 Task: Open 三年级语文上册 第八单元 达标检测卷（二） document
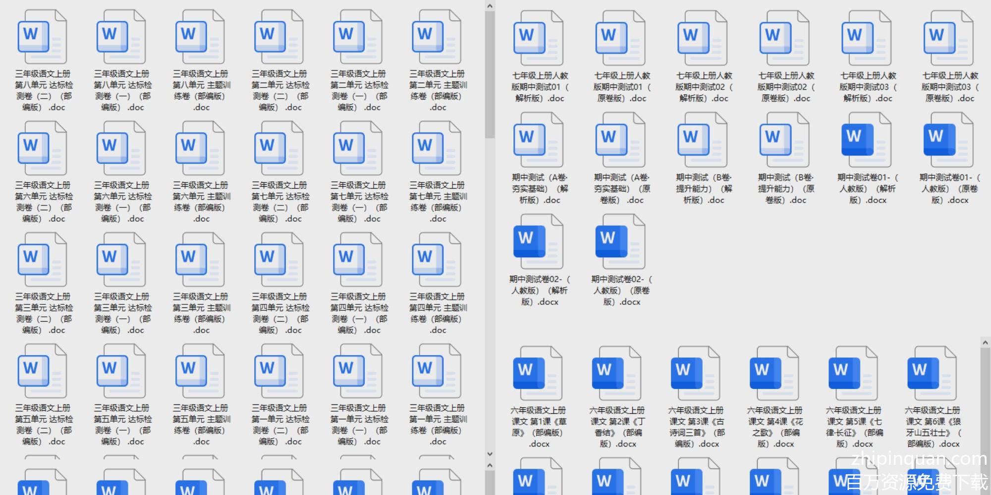point(43,37)
